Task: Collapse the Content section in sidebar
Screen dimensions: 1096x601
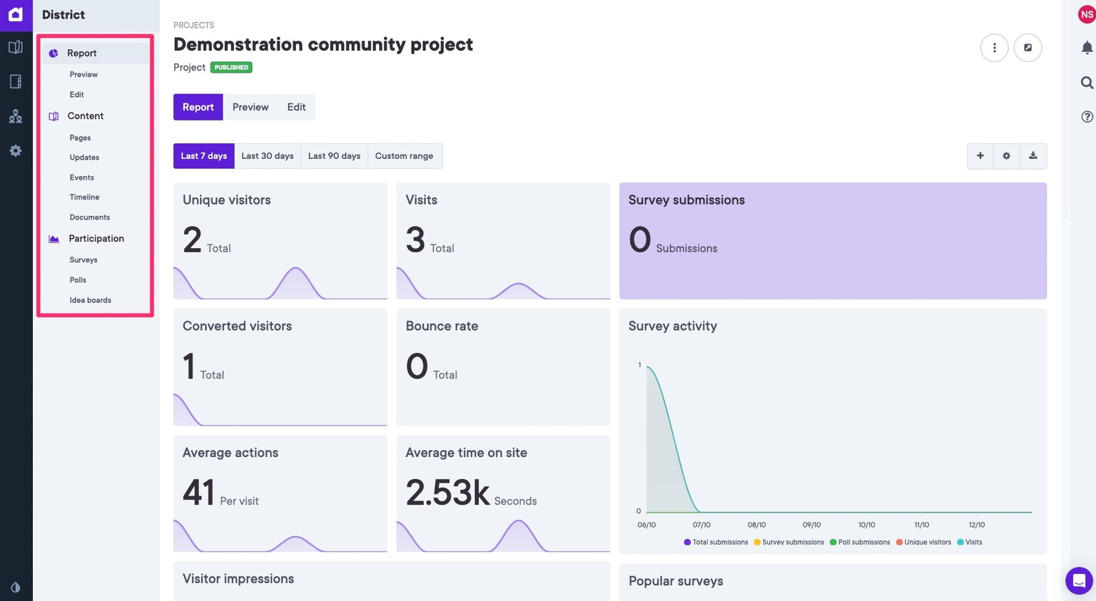Action: tap(85, 116)
